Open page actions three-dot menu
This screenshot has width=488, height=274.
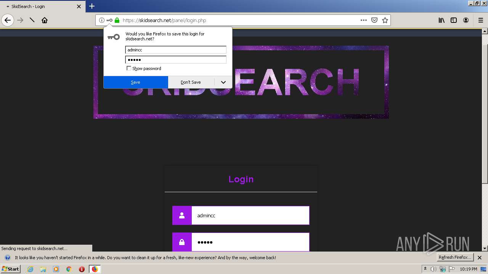[364, 20]
